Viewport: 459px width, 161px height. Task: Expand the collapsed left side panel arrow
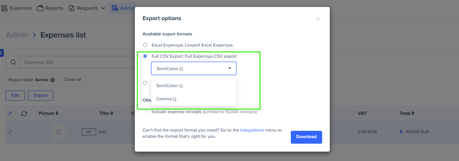click(x=1, y=53)
